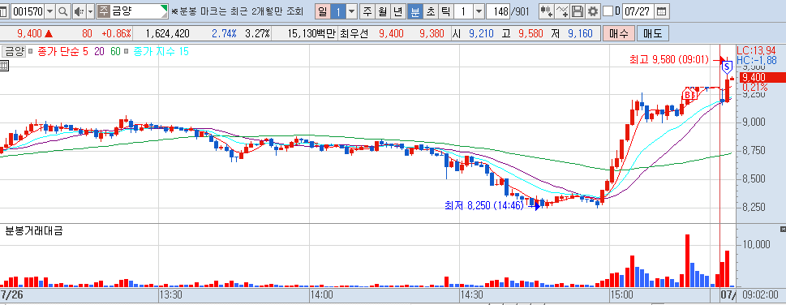Open chart settings gear icon
The height and width of the screenshot is (305, 786).
[x=593, y=11]
